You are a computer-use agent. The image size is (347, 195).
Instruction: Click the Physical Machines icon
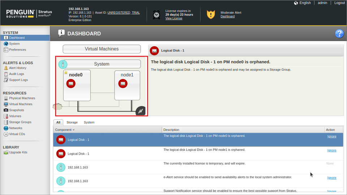pyautogui.click(x=6, y=98)
